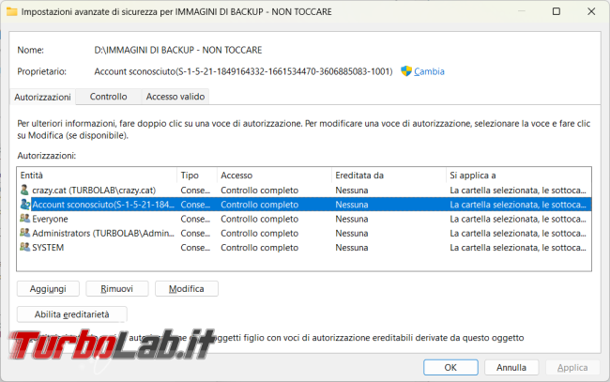Click the Applica button

point(572,367)
